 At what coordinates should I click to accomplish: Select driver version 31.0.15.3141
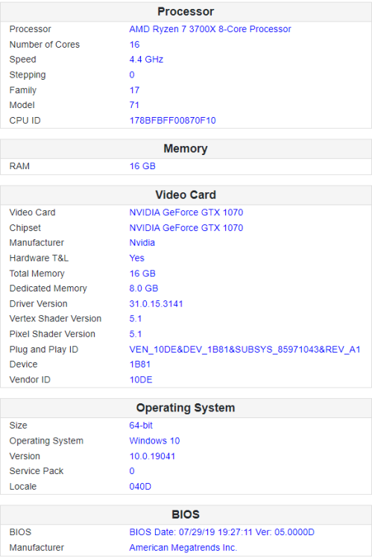tap(157, 304)
